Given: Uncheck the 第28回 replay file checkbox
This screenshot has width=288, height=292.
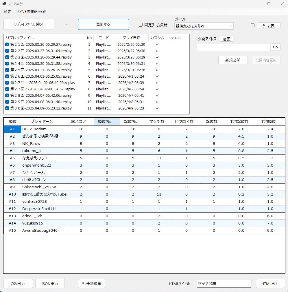Looking at the screenshot, I should click(7, 95).
